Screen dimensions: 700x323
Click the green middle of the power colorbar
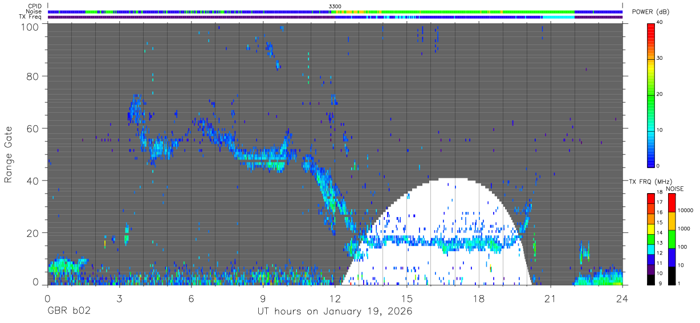tap(650, 94)
